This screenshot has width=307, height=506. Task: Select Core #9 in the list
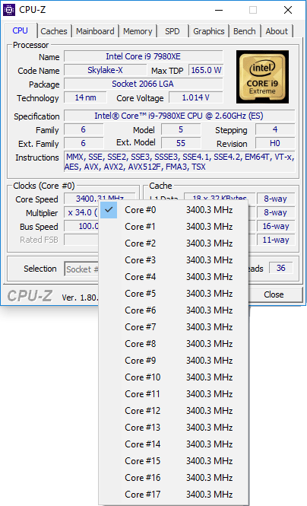click(x=173, y=361)
